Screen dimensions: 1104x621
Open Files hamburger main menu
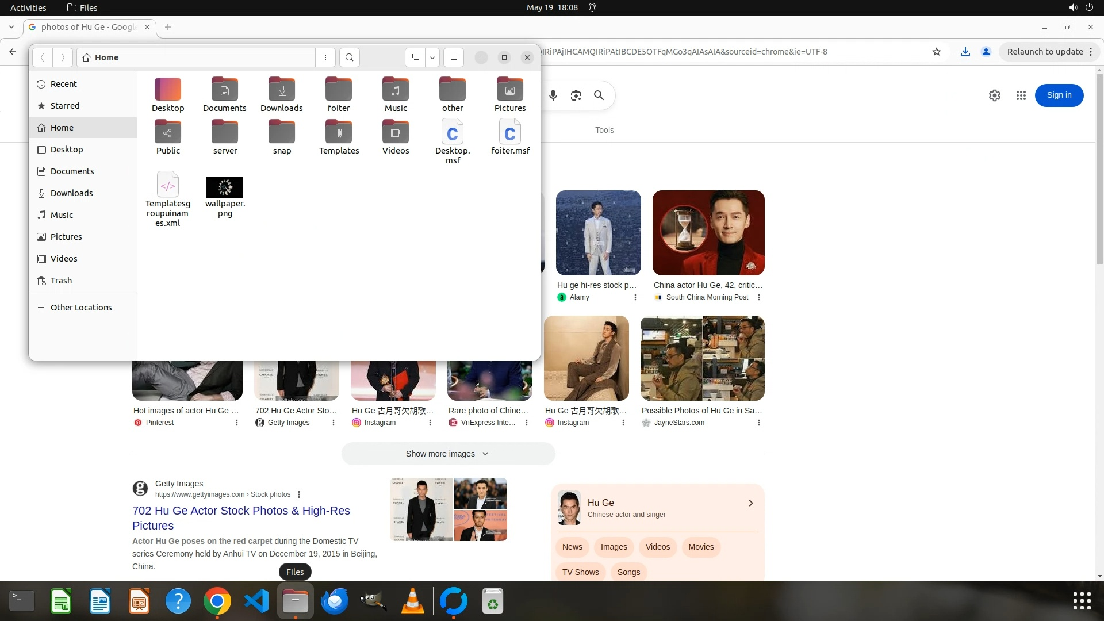coord(454,57)
